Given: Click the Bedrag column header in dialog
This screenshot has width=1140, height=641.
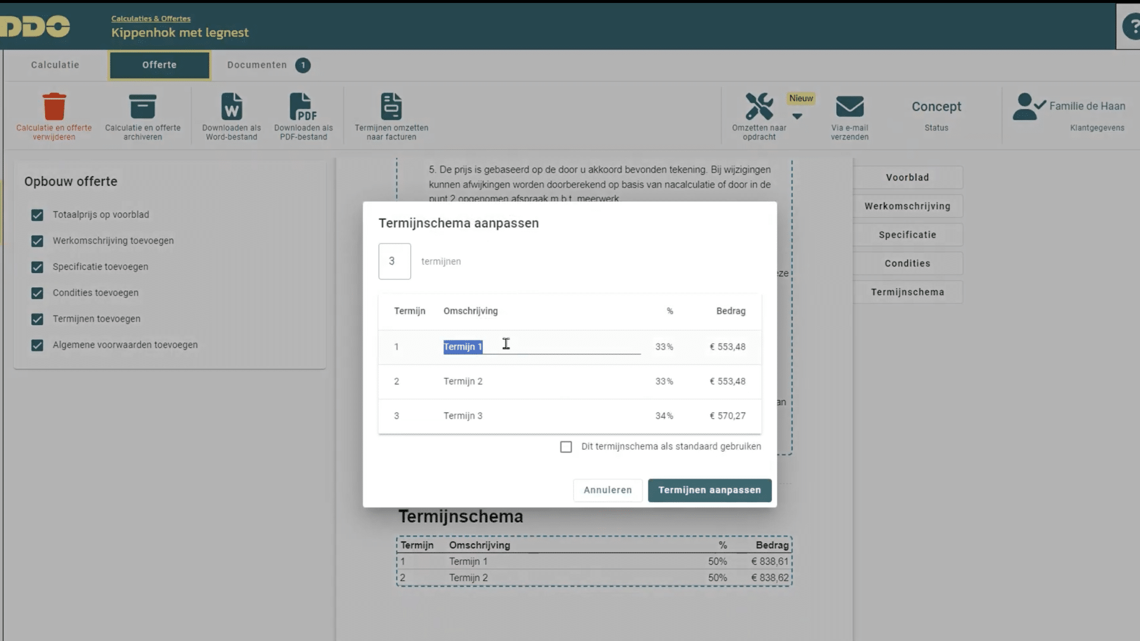Looking at the screenshot, I should coord(730,311).
